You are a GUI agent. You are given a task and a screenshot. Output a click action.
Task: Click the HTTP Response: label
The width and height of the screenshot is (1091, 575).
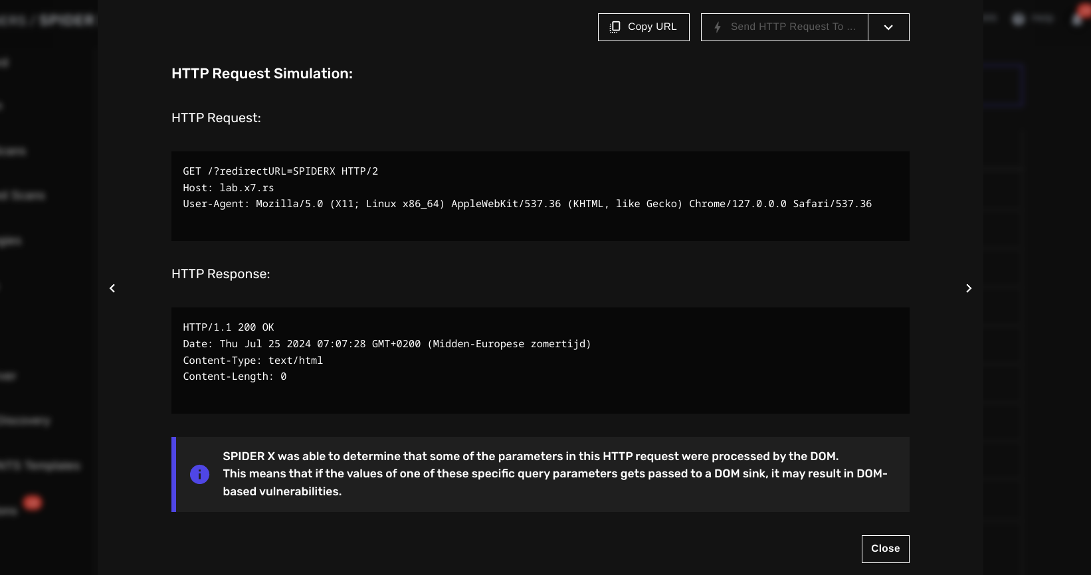click(x=221, y=274)
